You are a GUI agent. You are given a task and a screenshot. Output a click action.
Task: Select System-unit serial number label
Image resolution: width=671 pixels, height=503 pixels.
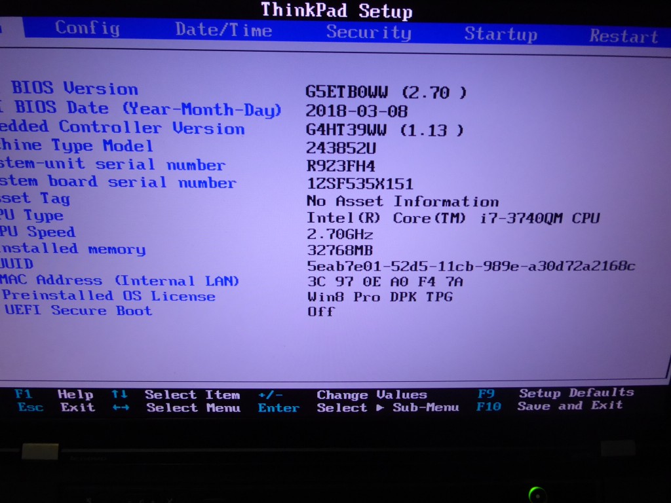point(112,164)
